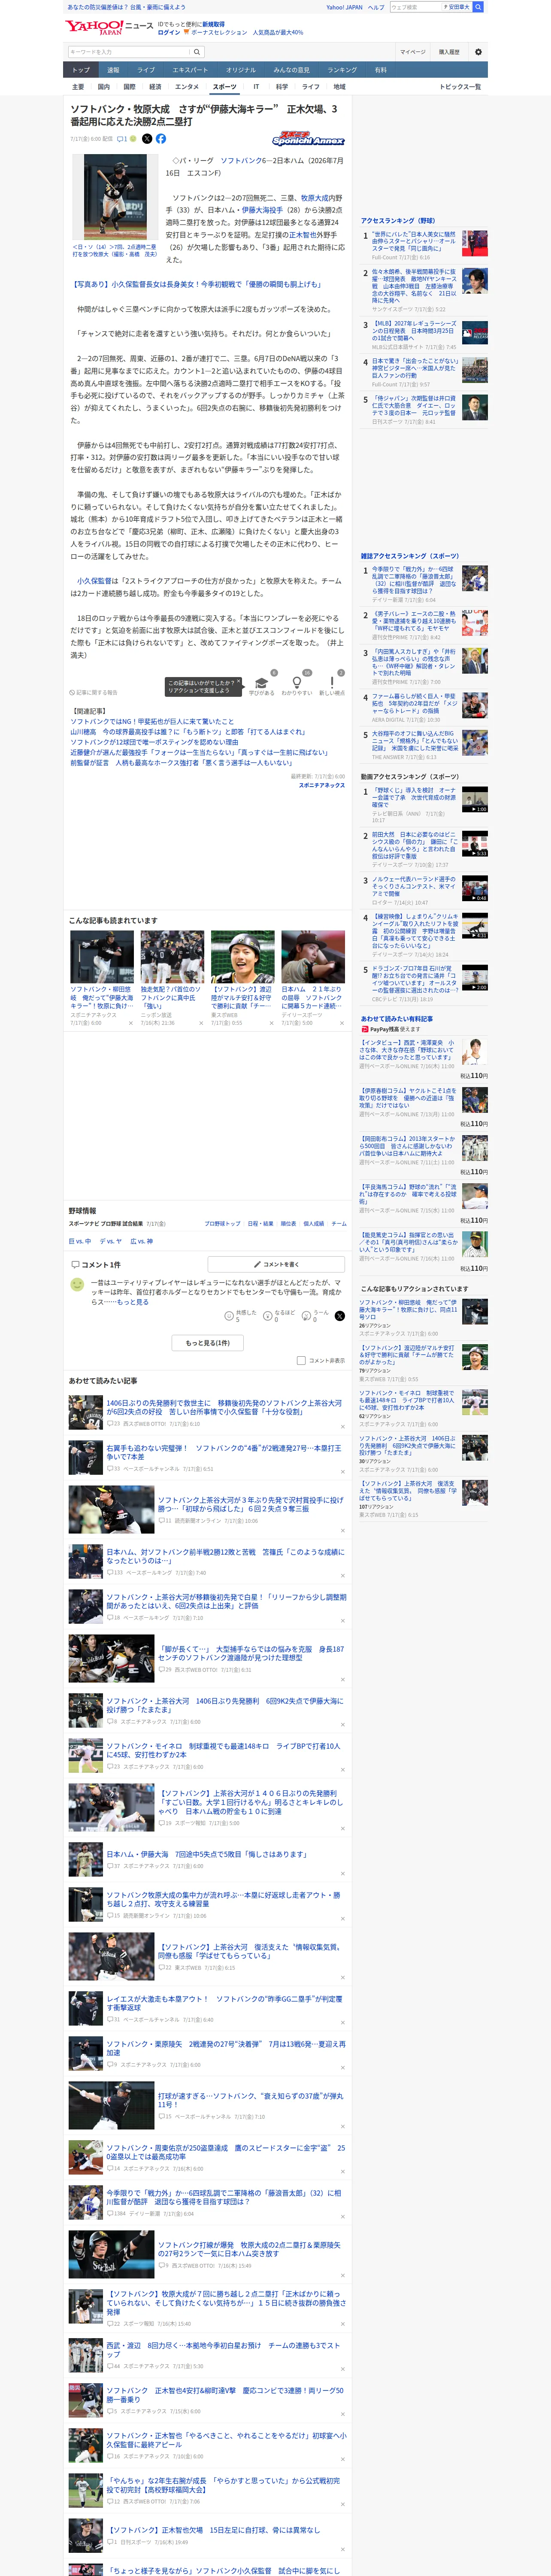Screen dimensions: 551x2576
Task: Open the batter photo in the article
Action: [x=115, y=197]
